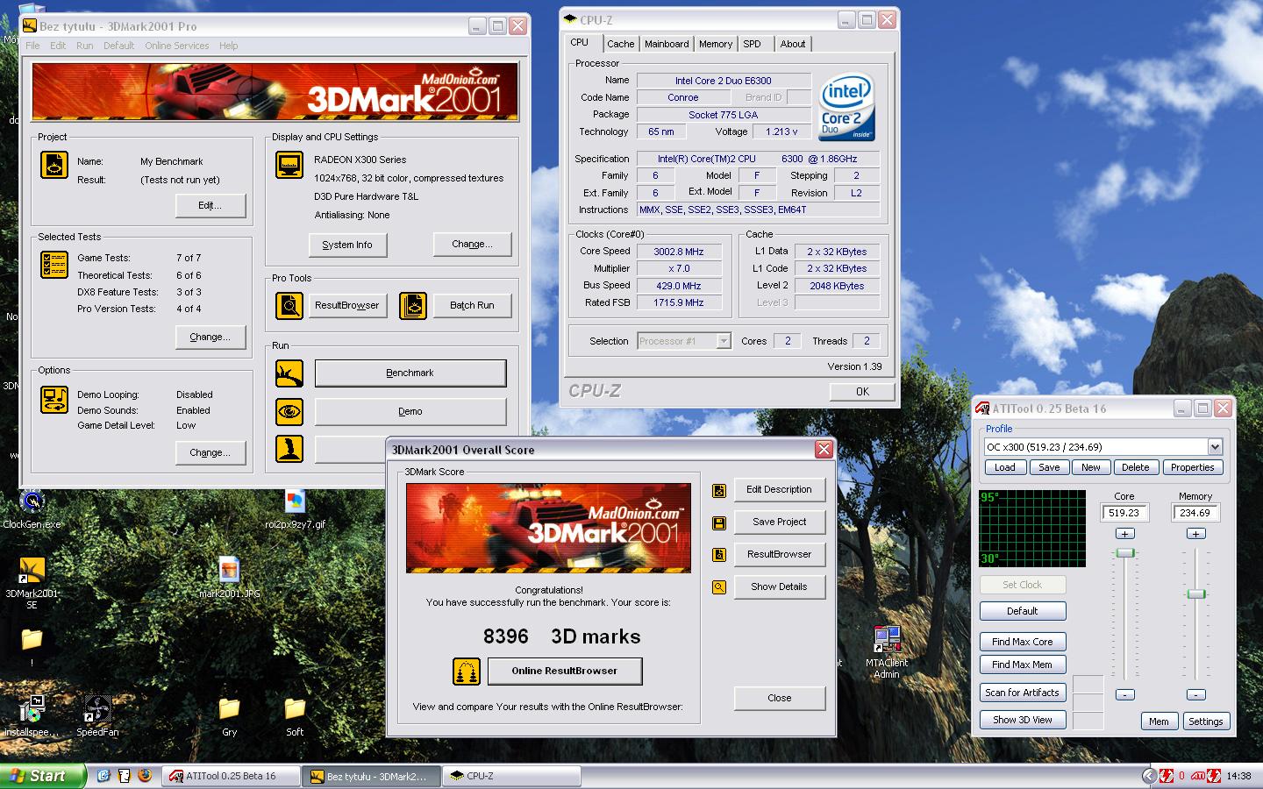Switch to the About tab in CPU-Z
Viewport: 1263px width, 789px height.
[x=793, y=44]
